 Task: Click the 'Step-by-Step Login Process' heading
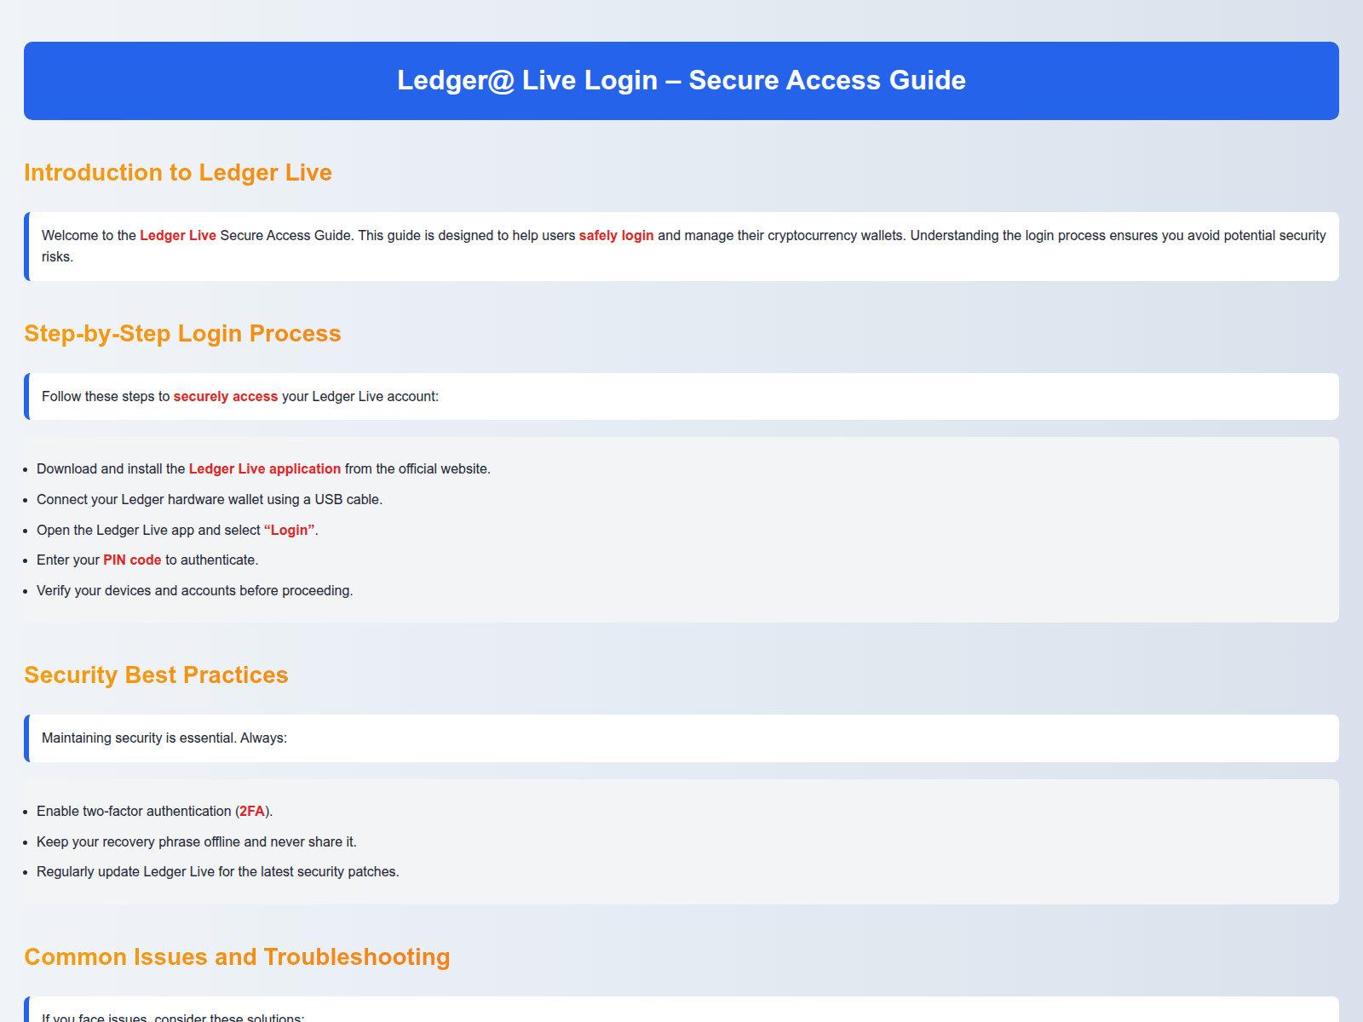pyautogui.click(x=182, y=334)
